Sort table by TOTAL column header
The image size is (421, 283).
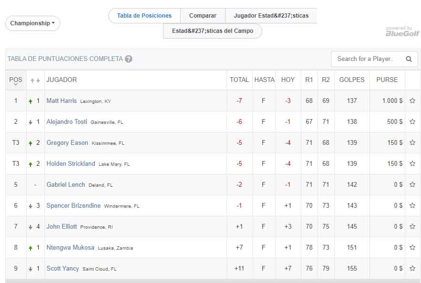click(x=239, y=80)
